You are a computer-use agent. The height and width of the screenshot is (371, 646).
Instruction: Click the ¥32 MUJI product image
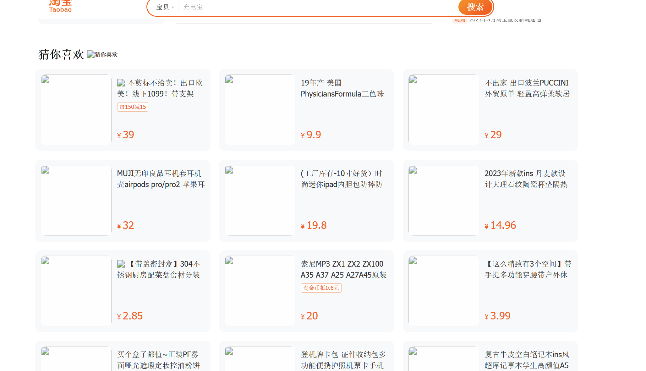click(76, 200)
